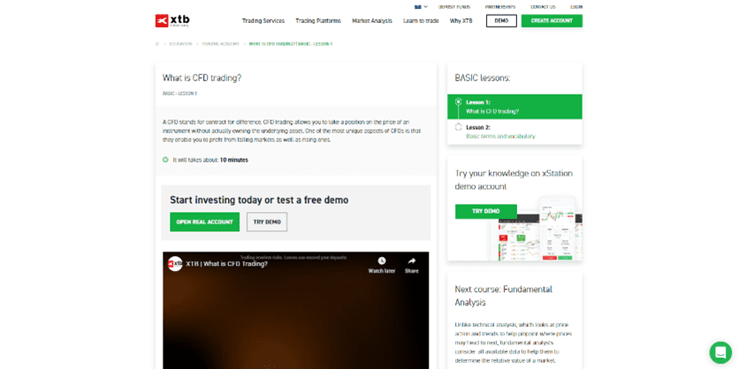Click the BASIC lessons heading
The height and width of the screenshot is (369, 739).
pyautogui.click(x=483, y=79)
